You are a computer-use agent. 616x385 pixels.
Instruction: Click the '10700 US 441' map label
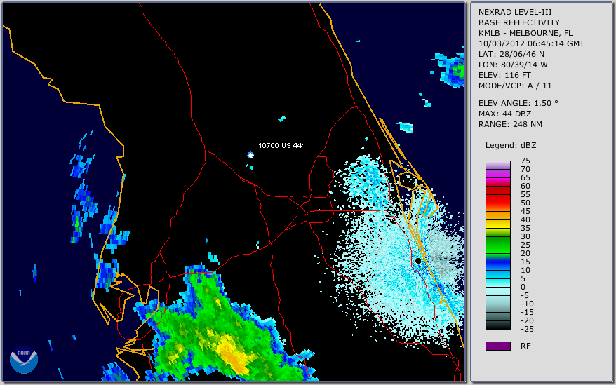point(281,145)
